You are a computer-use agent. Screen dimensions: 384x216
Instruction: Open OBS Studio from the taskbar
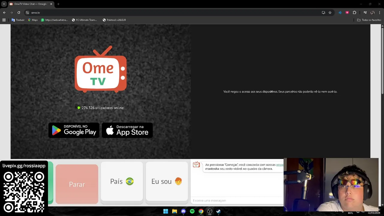(x=210, y=211)
